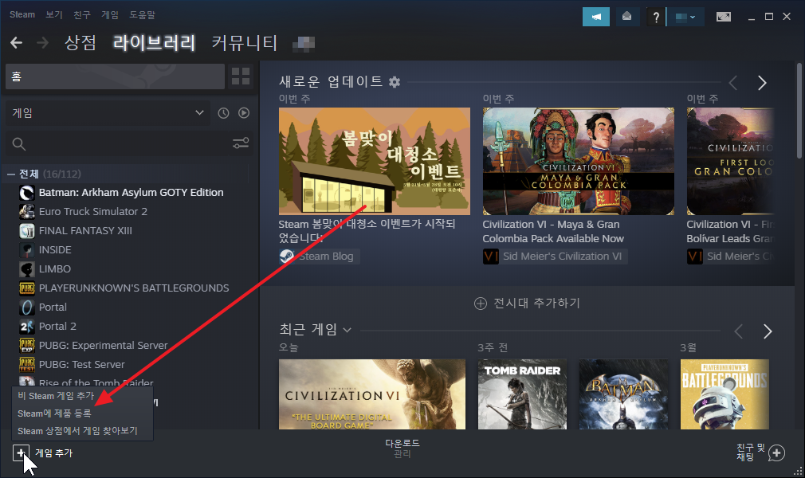The height and width of the screenshot is (478, 805).
Task: Click the question mark help icon
Action: (x=656, y=17)
